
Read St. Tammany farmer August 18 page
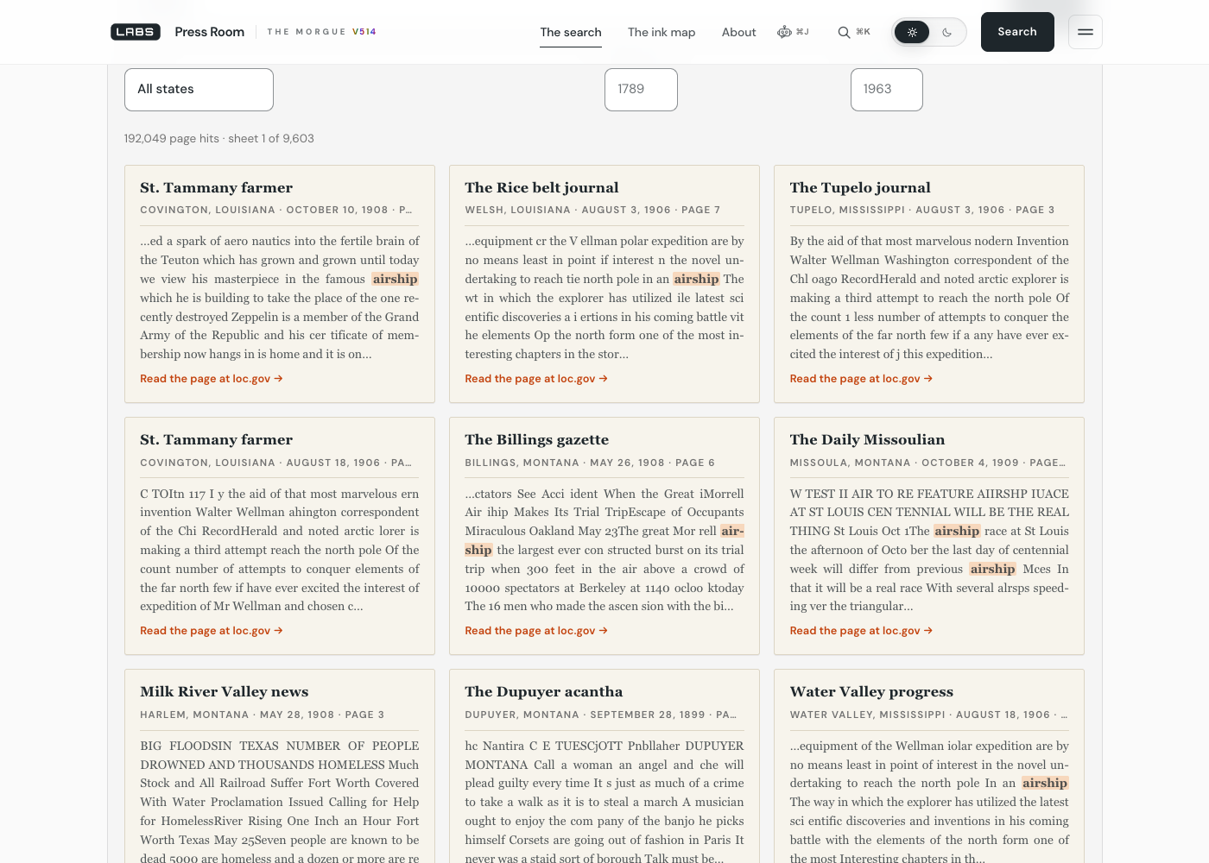[x=212, y=631]
